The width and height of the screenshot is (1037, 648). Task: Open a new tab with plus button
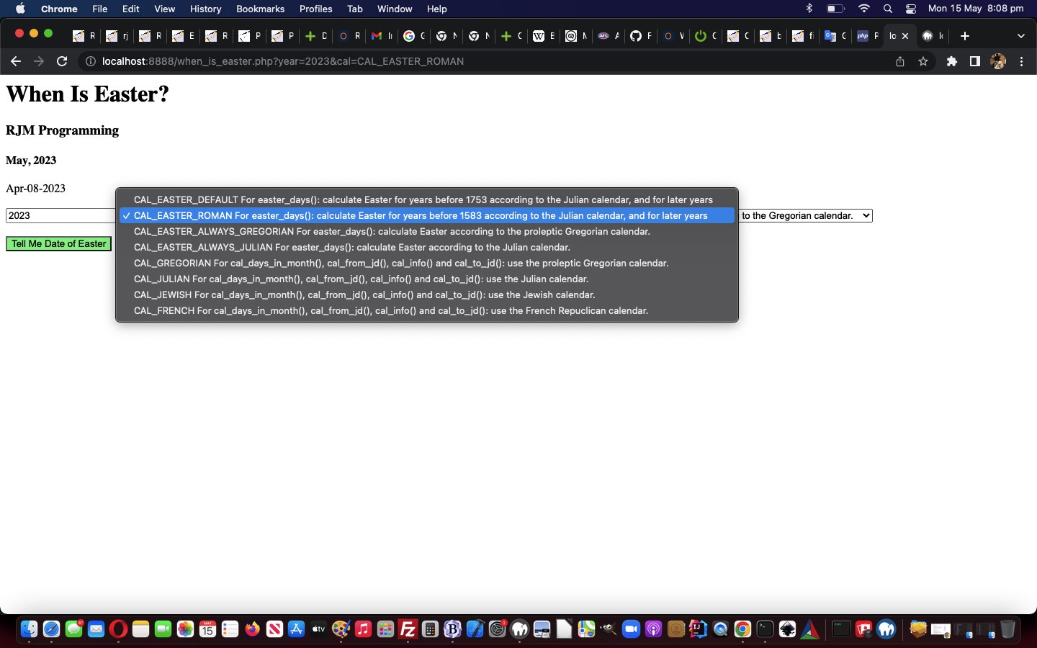point(965,35)
